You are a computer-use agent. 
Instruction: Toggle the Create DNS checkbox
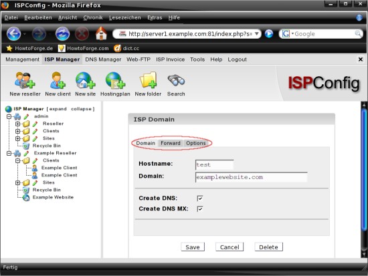click(200, 198)
